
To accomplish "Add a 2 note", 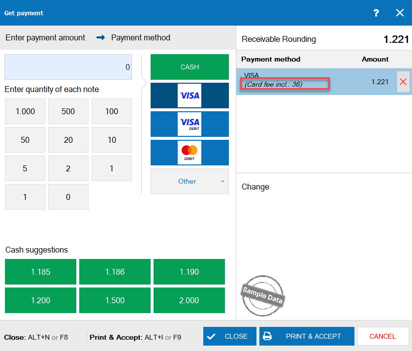I will (x=68, y=168).
